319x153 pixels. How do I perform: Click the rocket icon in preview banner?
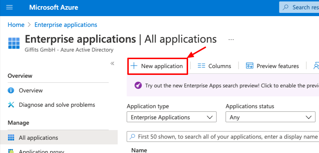pyautogui.click(x=138, y=85)
